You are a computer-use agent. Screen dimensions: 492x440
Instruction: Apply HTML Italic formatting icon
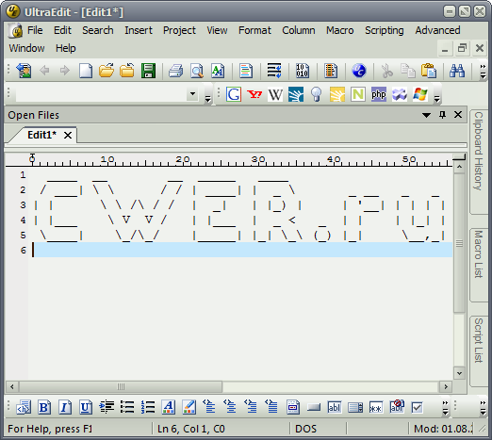(x=65, y=407)
